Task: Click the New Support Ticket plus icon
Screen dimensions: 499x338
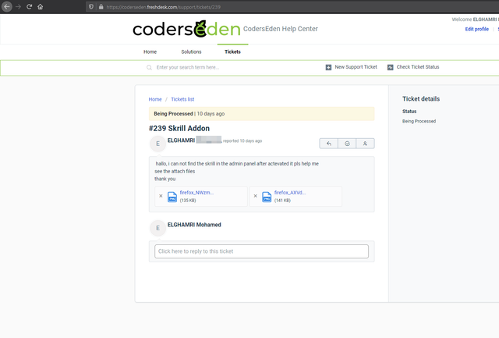Action: 328,67
